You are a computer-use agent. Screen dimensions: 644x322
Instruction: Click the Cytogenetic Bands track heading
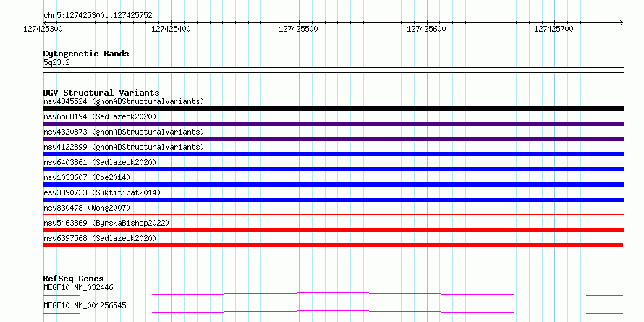click(86, 54)
